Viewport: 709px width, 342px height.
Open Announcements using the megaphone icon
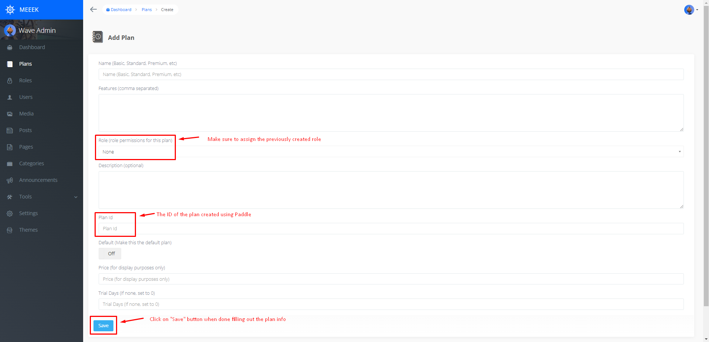(10, 180)
